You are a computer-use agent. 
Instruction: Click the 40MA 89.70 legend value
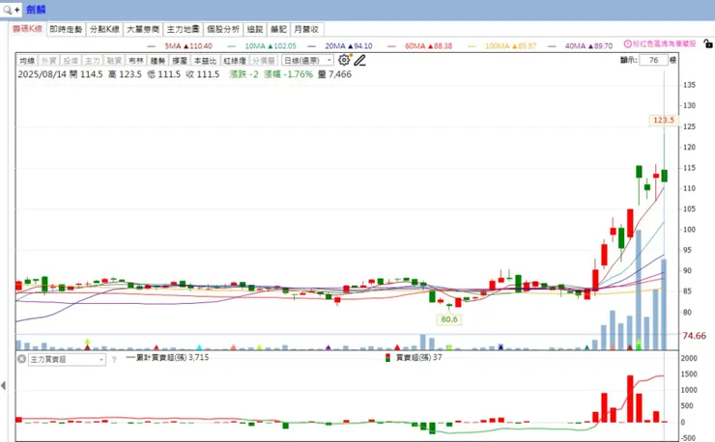pos(588,46)
